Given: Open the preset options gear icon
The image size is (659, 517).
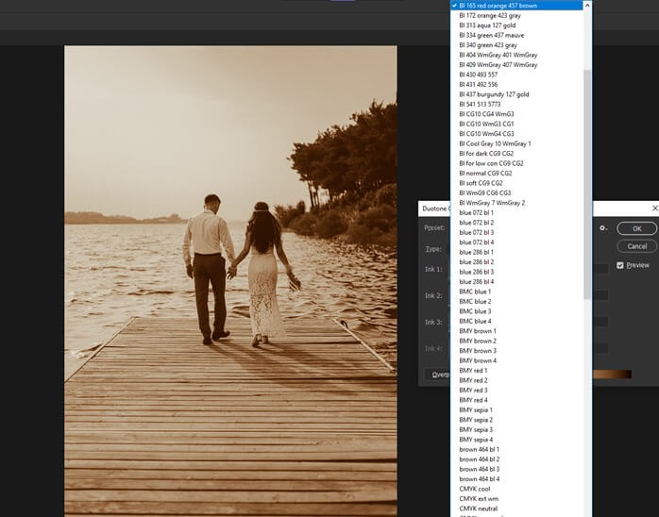Looking at the screenshot, I should (602, 228).
